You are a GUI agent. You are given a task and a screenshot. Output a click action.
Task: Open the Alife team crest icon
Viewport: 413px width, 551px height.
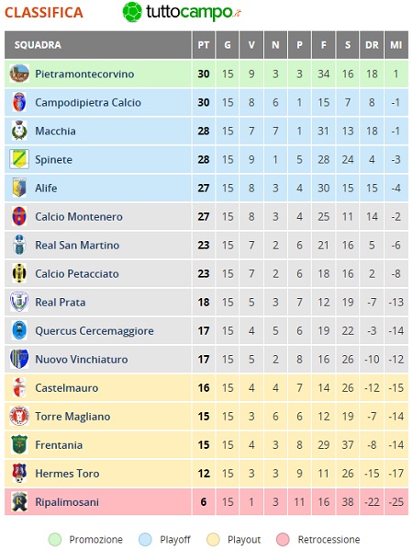19,188
